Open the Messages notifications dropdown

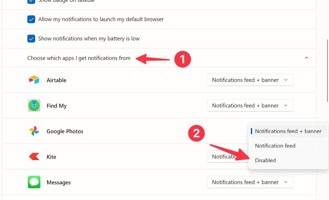click(x=250, y=182)
